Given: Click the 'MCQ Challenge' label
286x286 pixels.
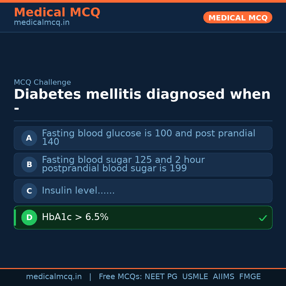Looking at the screenshot, I should (42, 83).
